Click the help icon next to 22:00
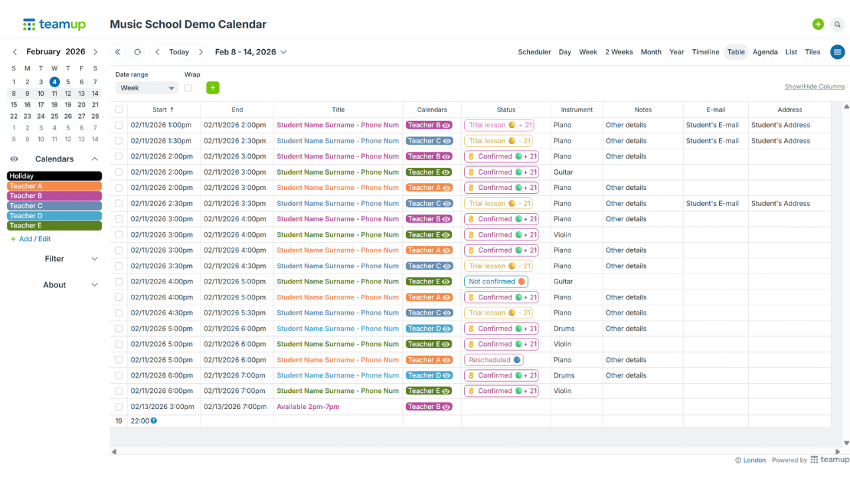The width and height of the screenshot is (850, 478). (x=154, y=421)
